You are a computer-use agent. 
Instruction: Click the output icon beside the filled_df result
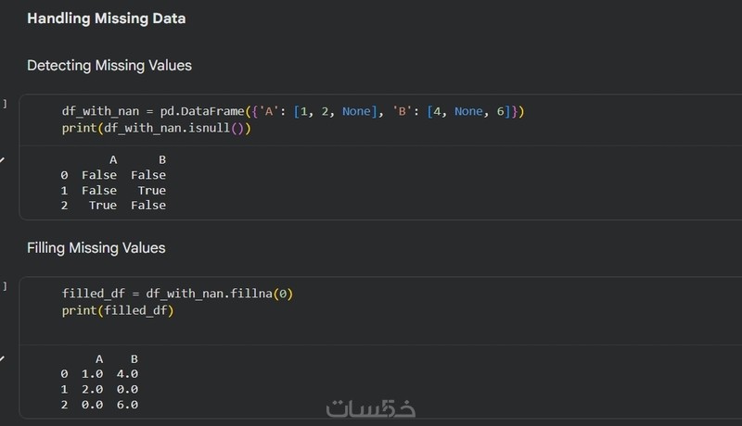pos(3,357)
